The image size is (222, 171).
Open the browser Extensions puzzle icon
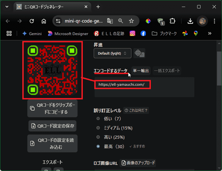[172, 21]
